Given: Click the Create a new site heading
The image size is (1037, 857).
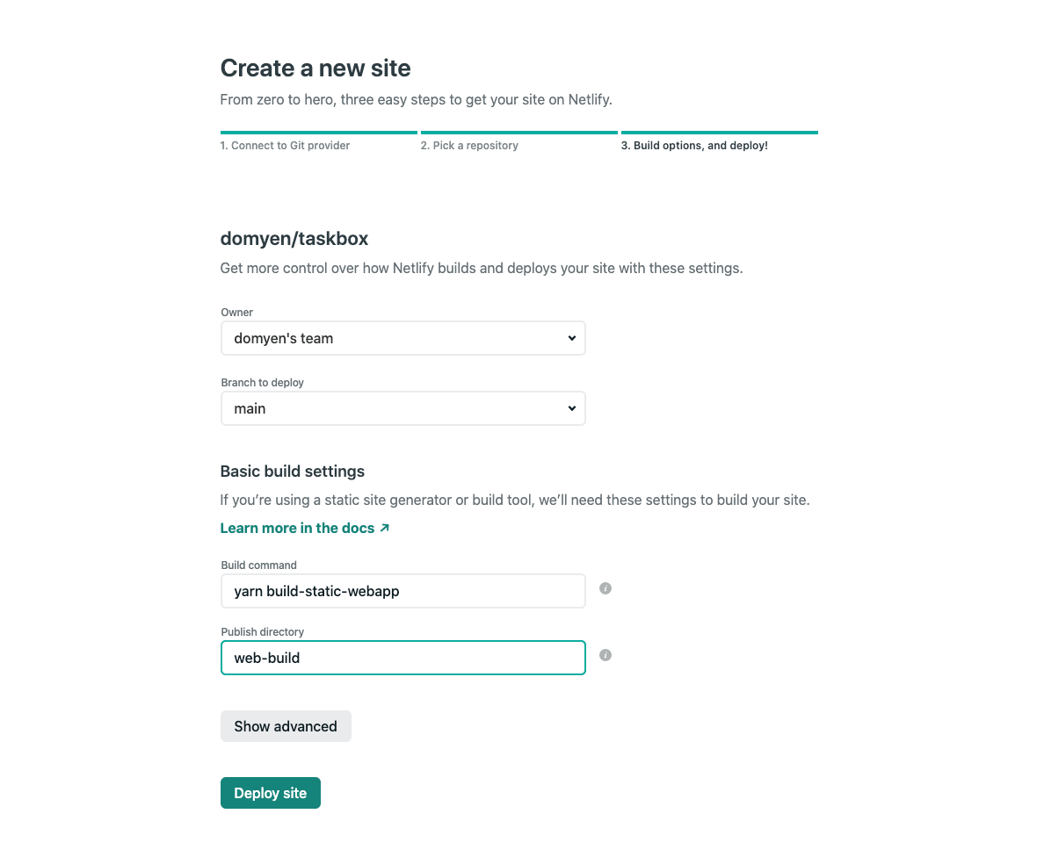Looking at the screenshot, I should click(x=315, y=68).
